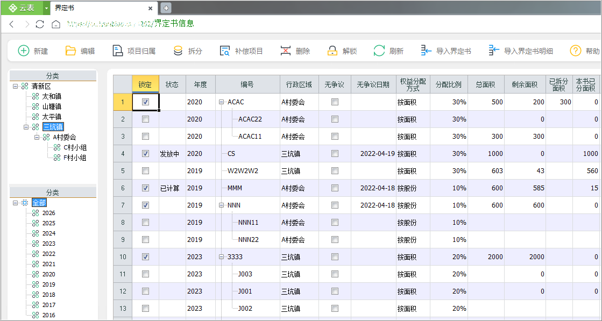Click the 锁定 column header
The width and height of the screenshot is (602, 321).
click(x=145, y=84)
